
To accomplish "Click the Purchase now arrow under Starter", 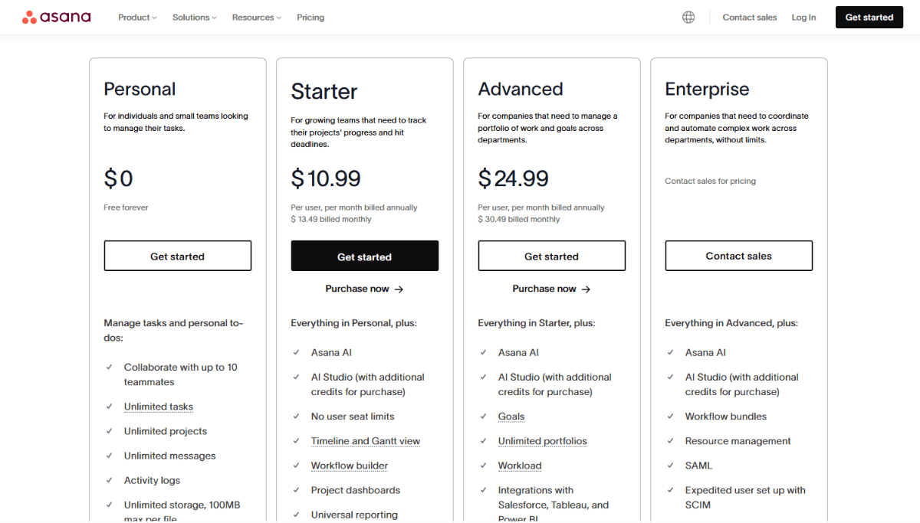I will pos(364,289).
